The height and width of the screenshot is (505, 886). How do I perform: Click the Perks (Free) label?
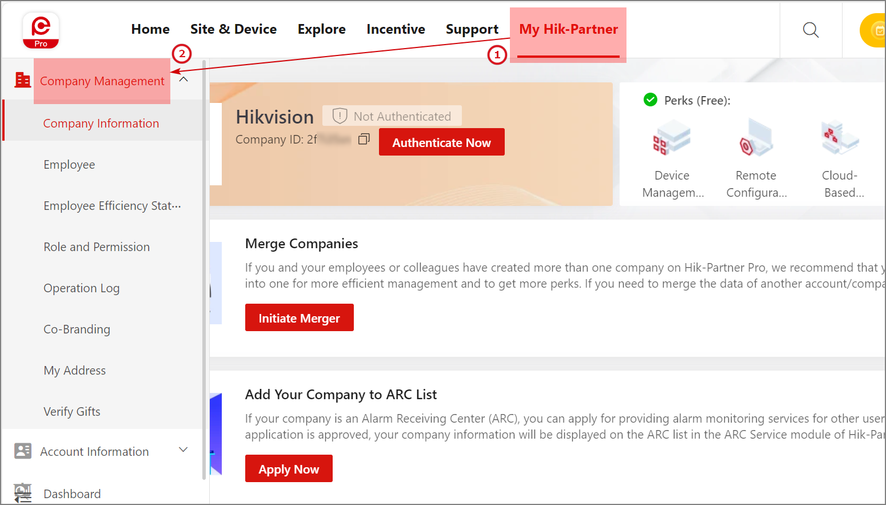tap(697, 101)
